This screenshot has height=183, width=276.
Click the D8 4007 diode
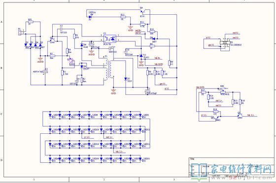pyautogui.click(x=153, y=39)
